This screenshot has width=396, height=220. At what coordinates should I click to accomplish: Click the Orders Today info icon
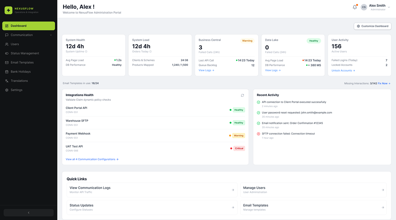(x=150, y=51)
